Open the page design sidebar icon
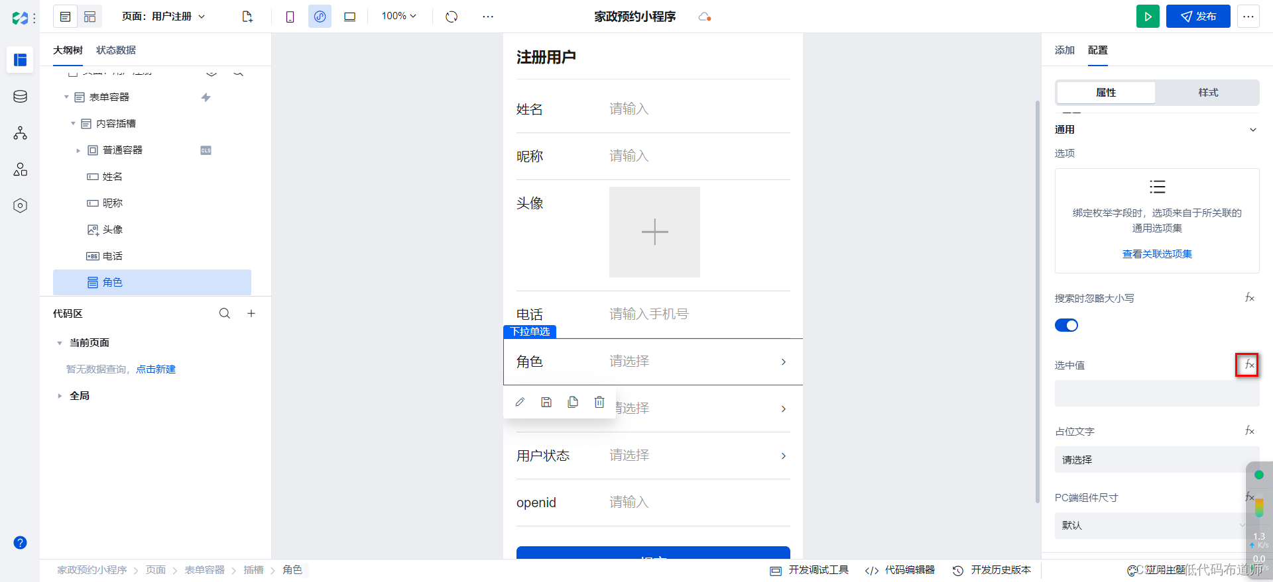 point(21,60)
